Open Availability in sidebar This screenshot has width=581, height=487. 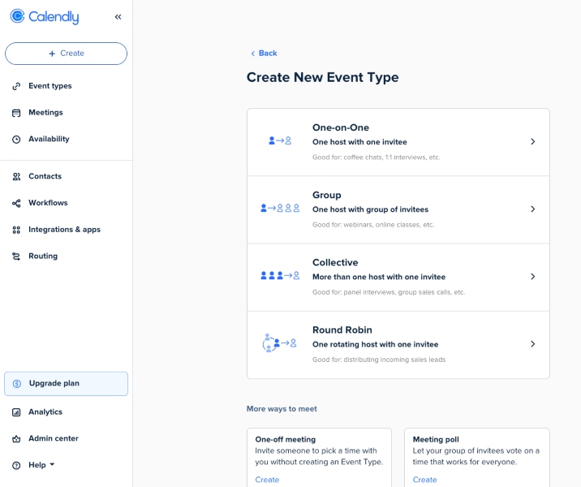[x=49, y=139]
